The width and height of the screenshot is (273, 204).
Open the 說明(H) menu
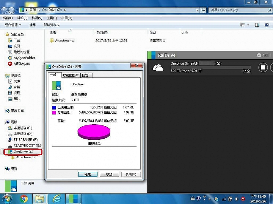pyautogui.click(x=67, y=18)
